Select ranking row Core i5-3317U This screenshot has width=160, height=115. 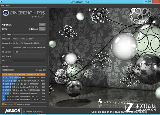24,99
